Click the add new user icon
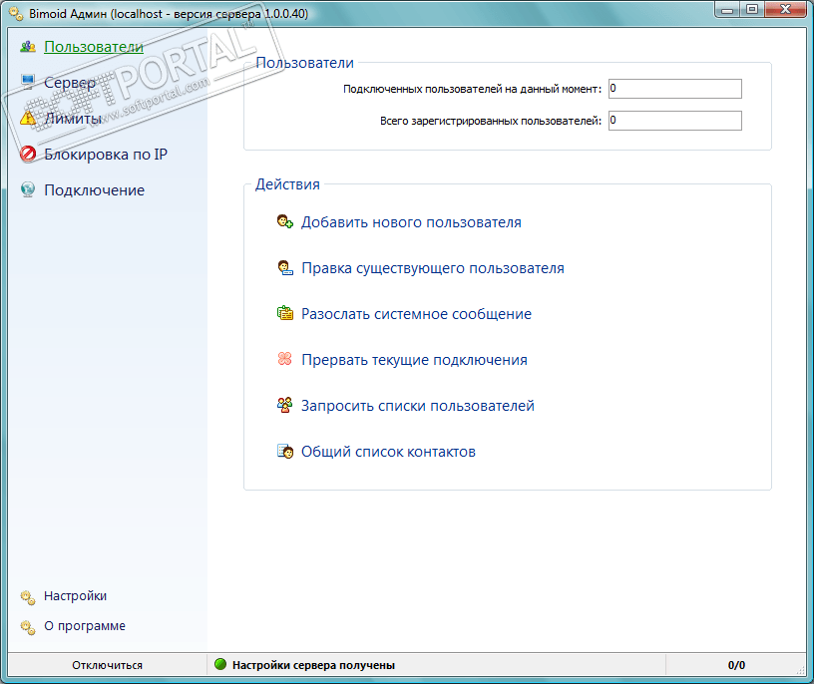Viewport: 814px width, 684px height. (x=285, y=222)
